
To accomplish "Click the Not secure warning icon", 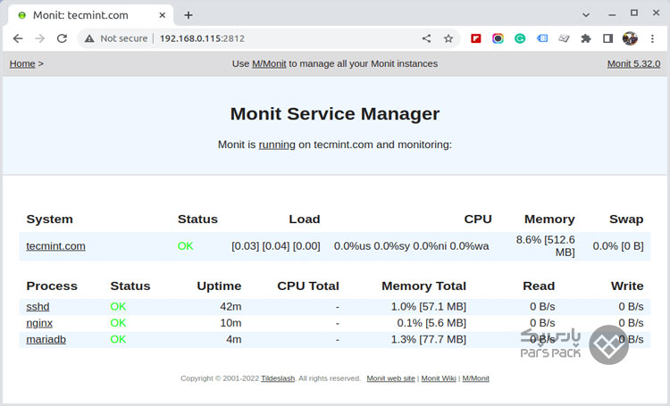I will coord(89,38).
